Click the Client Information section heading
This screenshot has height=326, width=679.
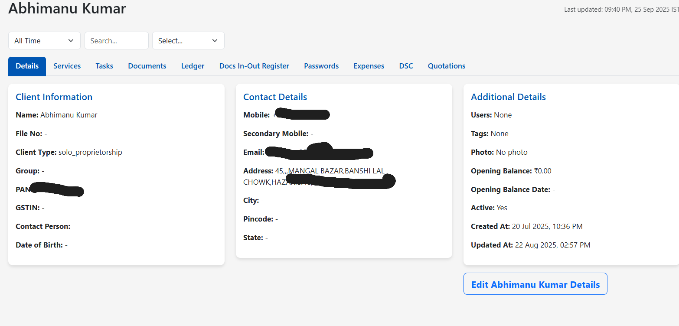coord(54,97)
